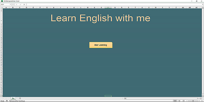Screen dimensions: 204x102
Task: Select column A header
Action: click(x=6, y=8)
